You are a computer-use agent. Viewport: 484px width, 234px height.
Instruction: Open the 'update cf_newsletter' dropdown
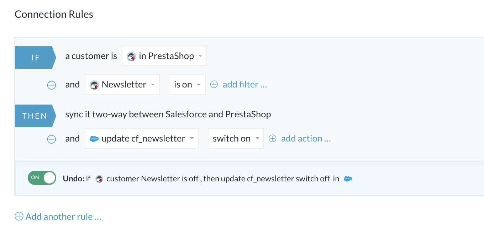[142, 138]
